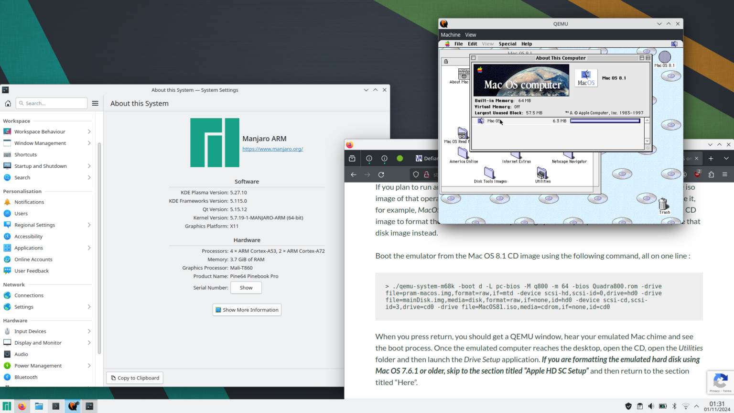This screenshot has width=734, height=413.
Task: Click the Mac OS memory usage bar
Action: pyautogui.click(x=604, y=121)
